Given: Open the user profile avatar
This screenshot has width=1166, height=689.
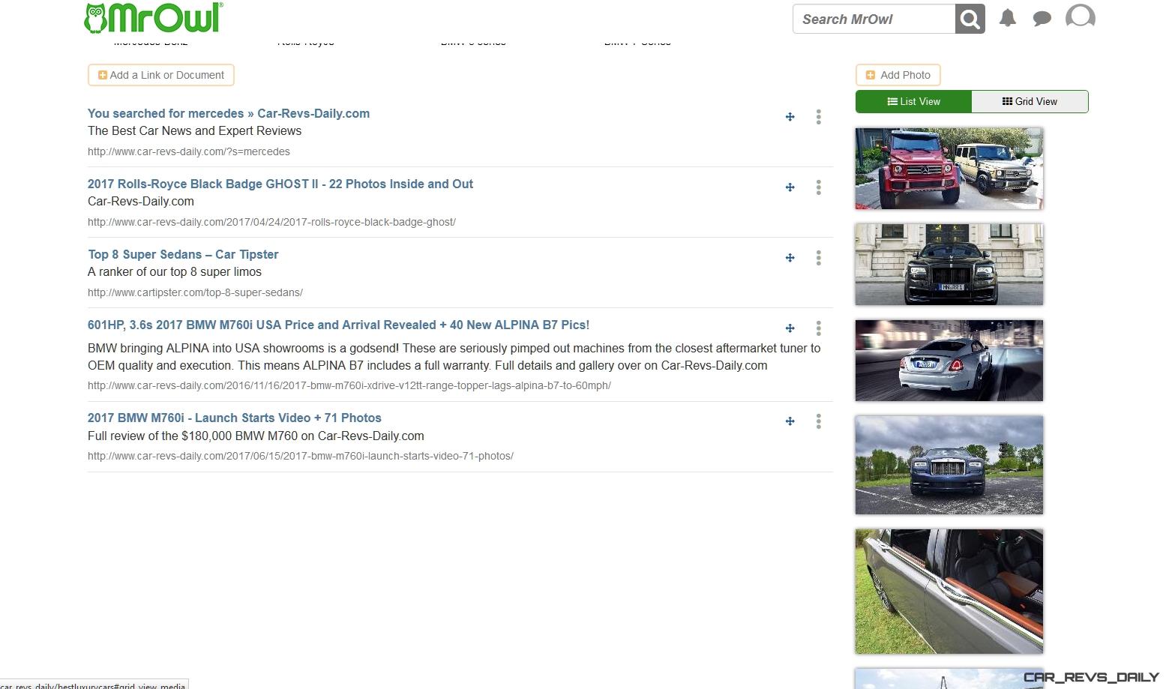Looking at the screenshot, I should pos(1080,17).
